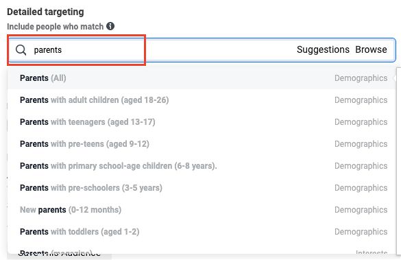This screenshot has width=401, height=260.
Task: Open the Browse link
Action: coord(371,49)
